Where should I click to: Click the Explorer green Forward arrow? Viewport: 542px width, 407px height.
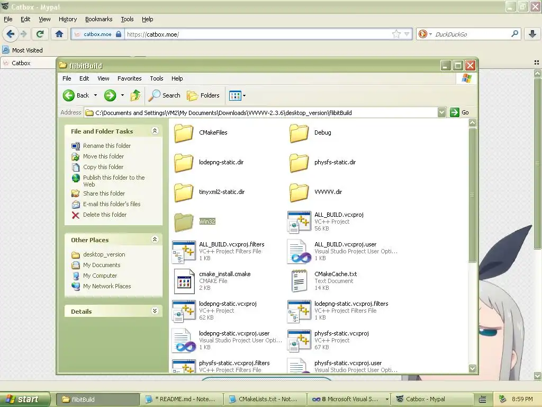click(110, 95)
